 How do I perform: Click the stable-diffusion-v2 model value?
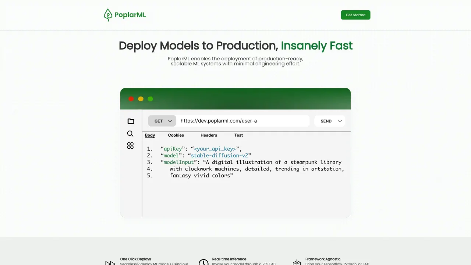(x=219, y=155)
